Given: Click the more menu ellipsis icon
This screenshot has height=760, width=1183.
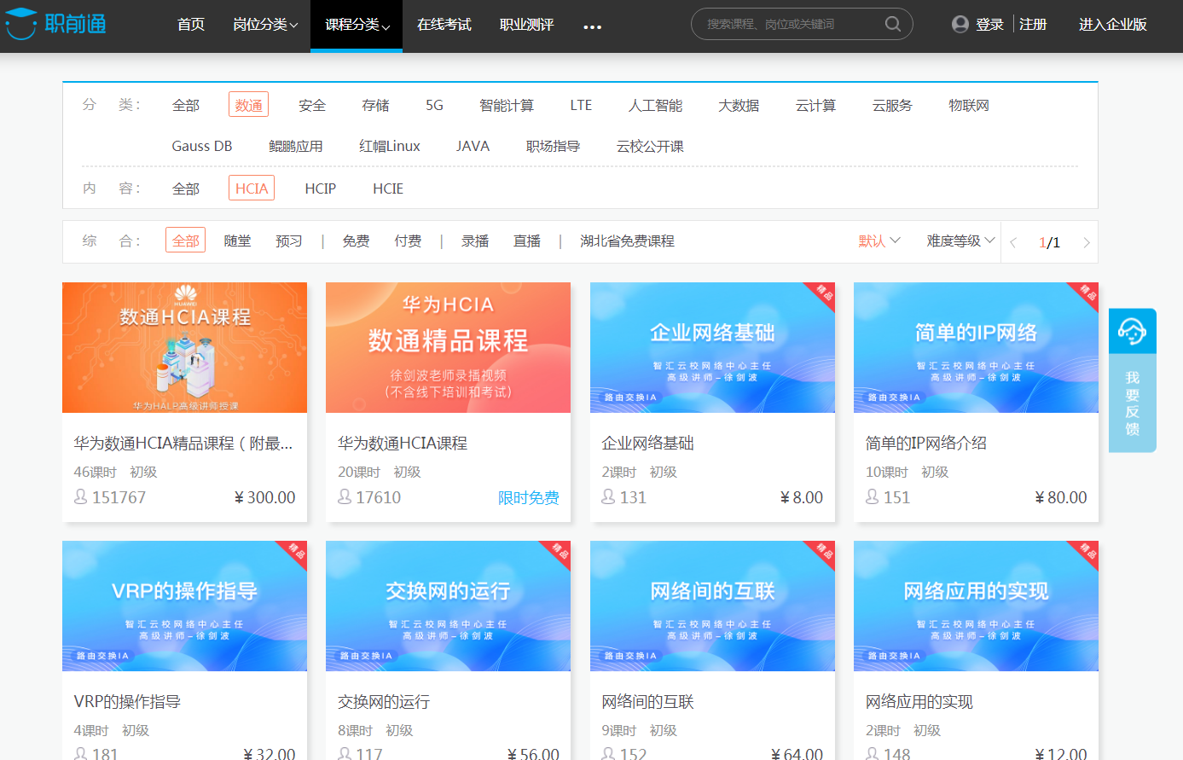Looking at the screenshot, I should pyautogui.click(x=592, y=26).
